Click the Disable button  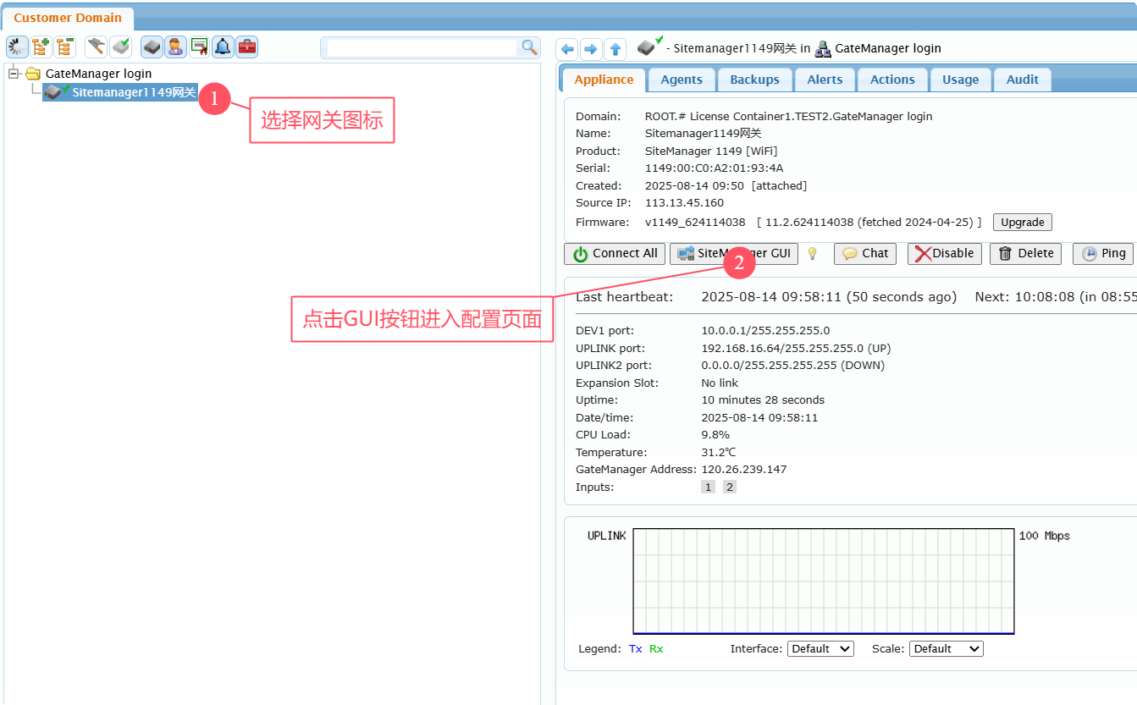point(945,253)
